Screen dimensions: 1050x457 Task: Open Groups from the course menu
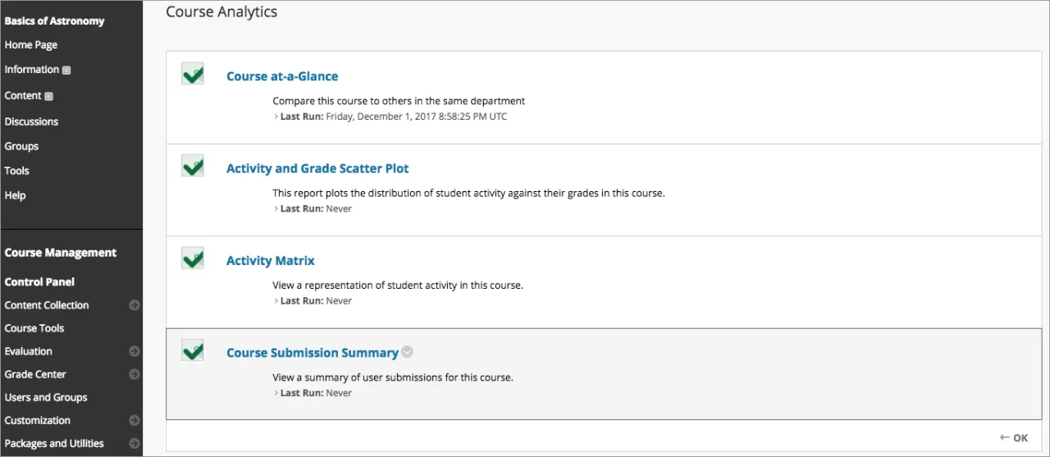pyautogui.click(x=21, y=146)
